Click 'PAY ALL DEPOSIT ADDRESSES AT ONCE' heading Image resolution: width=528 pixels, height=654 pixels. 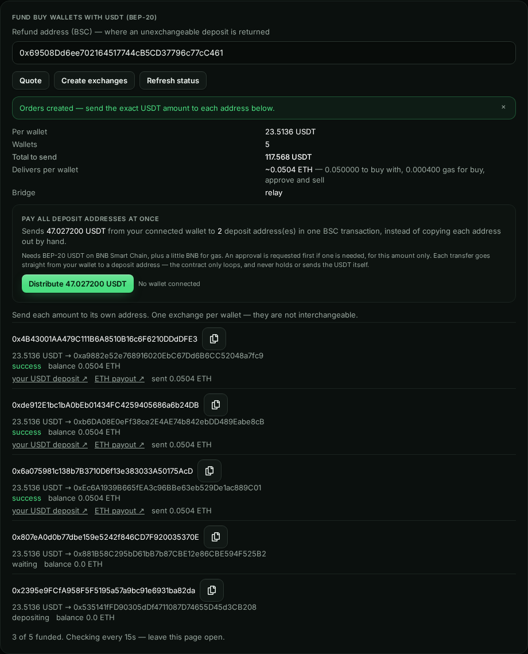click(91, 219)
